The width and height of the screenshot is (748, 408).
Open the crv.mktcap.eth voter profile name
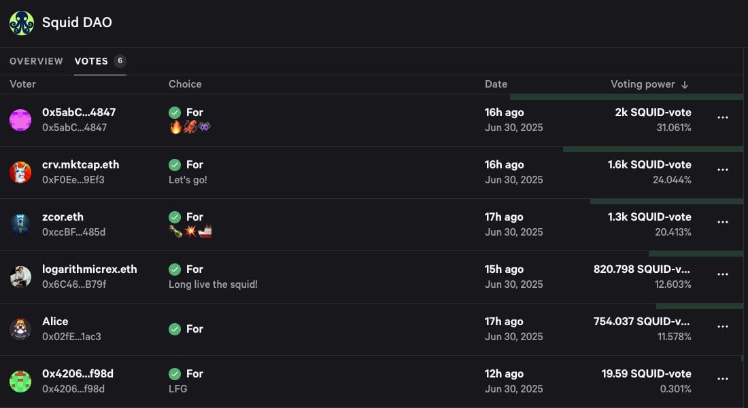click(81, 165)
